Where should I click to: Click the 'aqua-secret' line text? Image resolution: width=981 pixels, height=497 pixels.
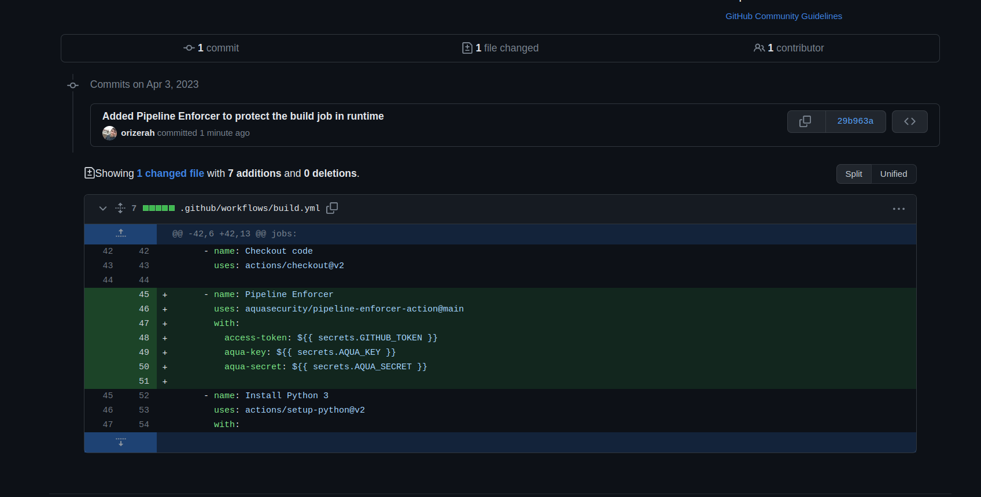click(x=326, y=367)
